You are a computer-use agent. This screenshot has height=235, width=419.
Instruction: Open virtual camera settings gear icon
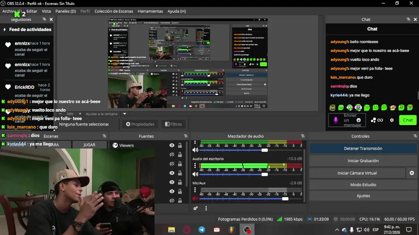point(412,173)
